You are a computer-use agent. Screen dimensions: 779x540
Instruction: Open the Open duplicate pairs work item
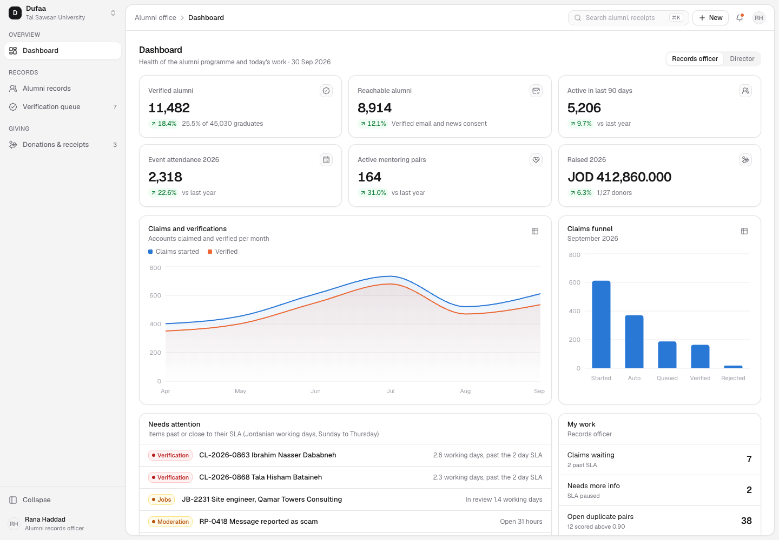(659, 521)
